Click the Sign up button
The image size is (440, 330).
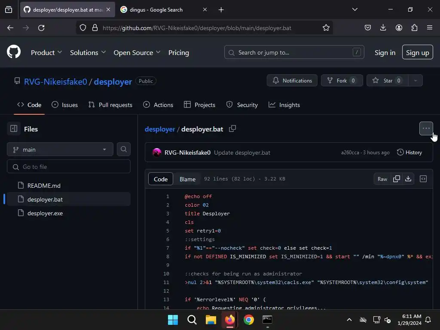(x=417, y=52)
